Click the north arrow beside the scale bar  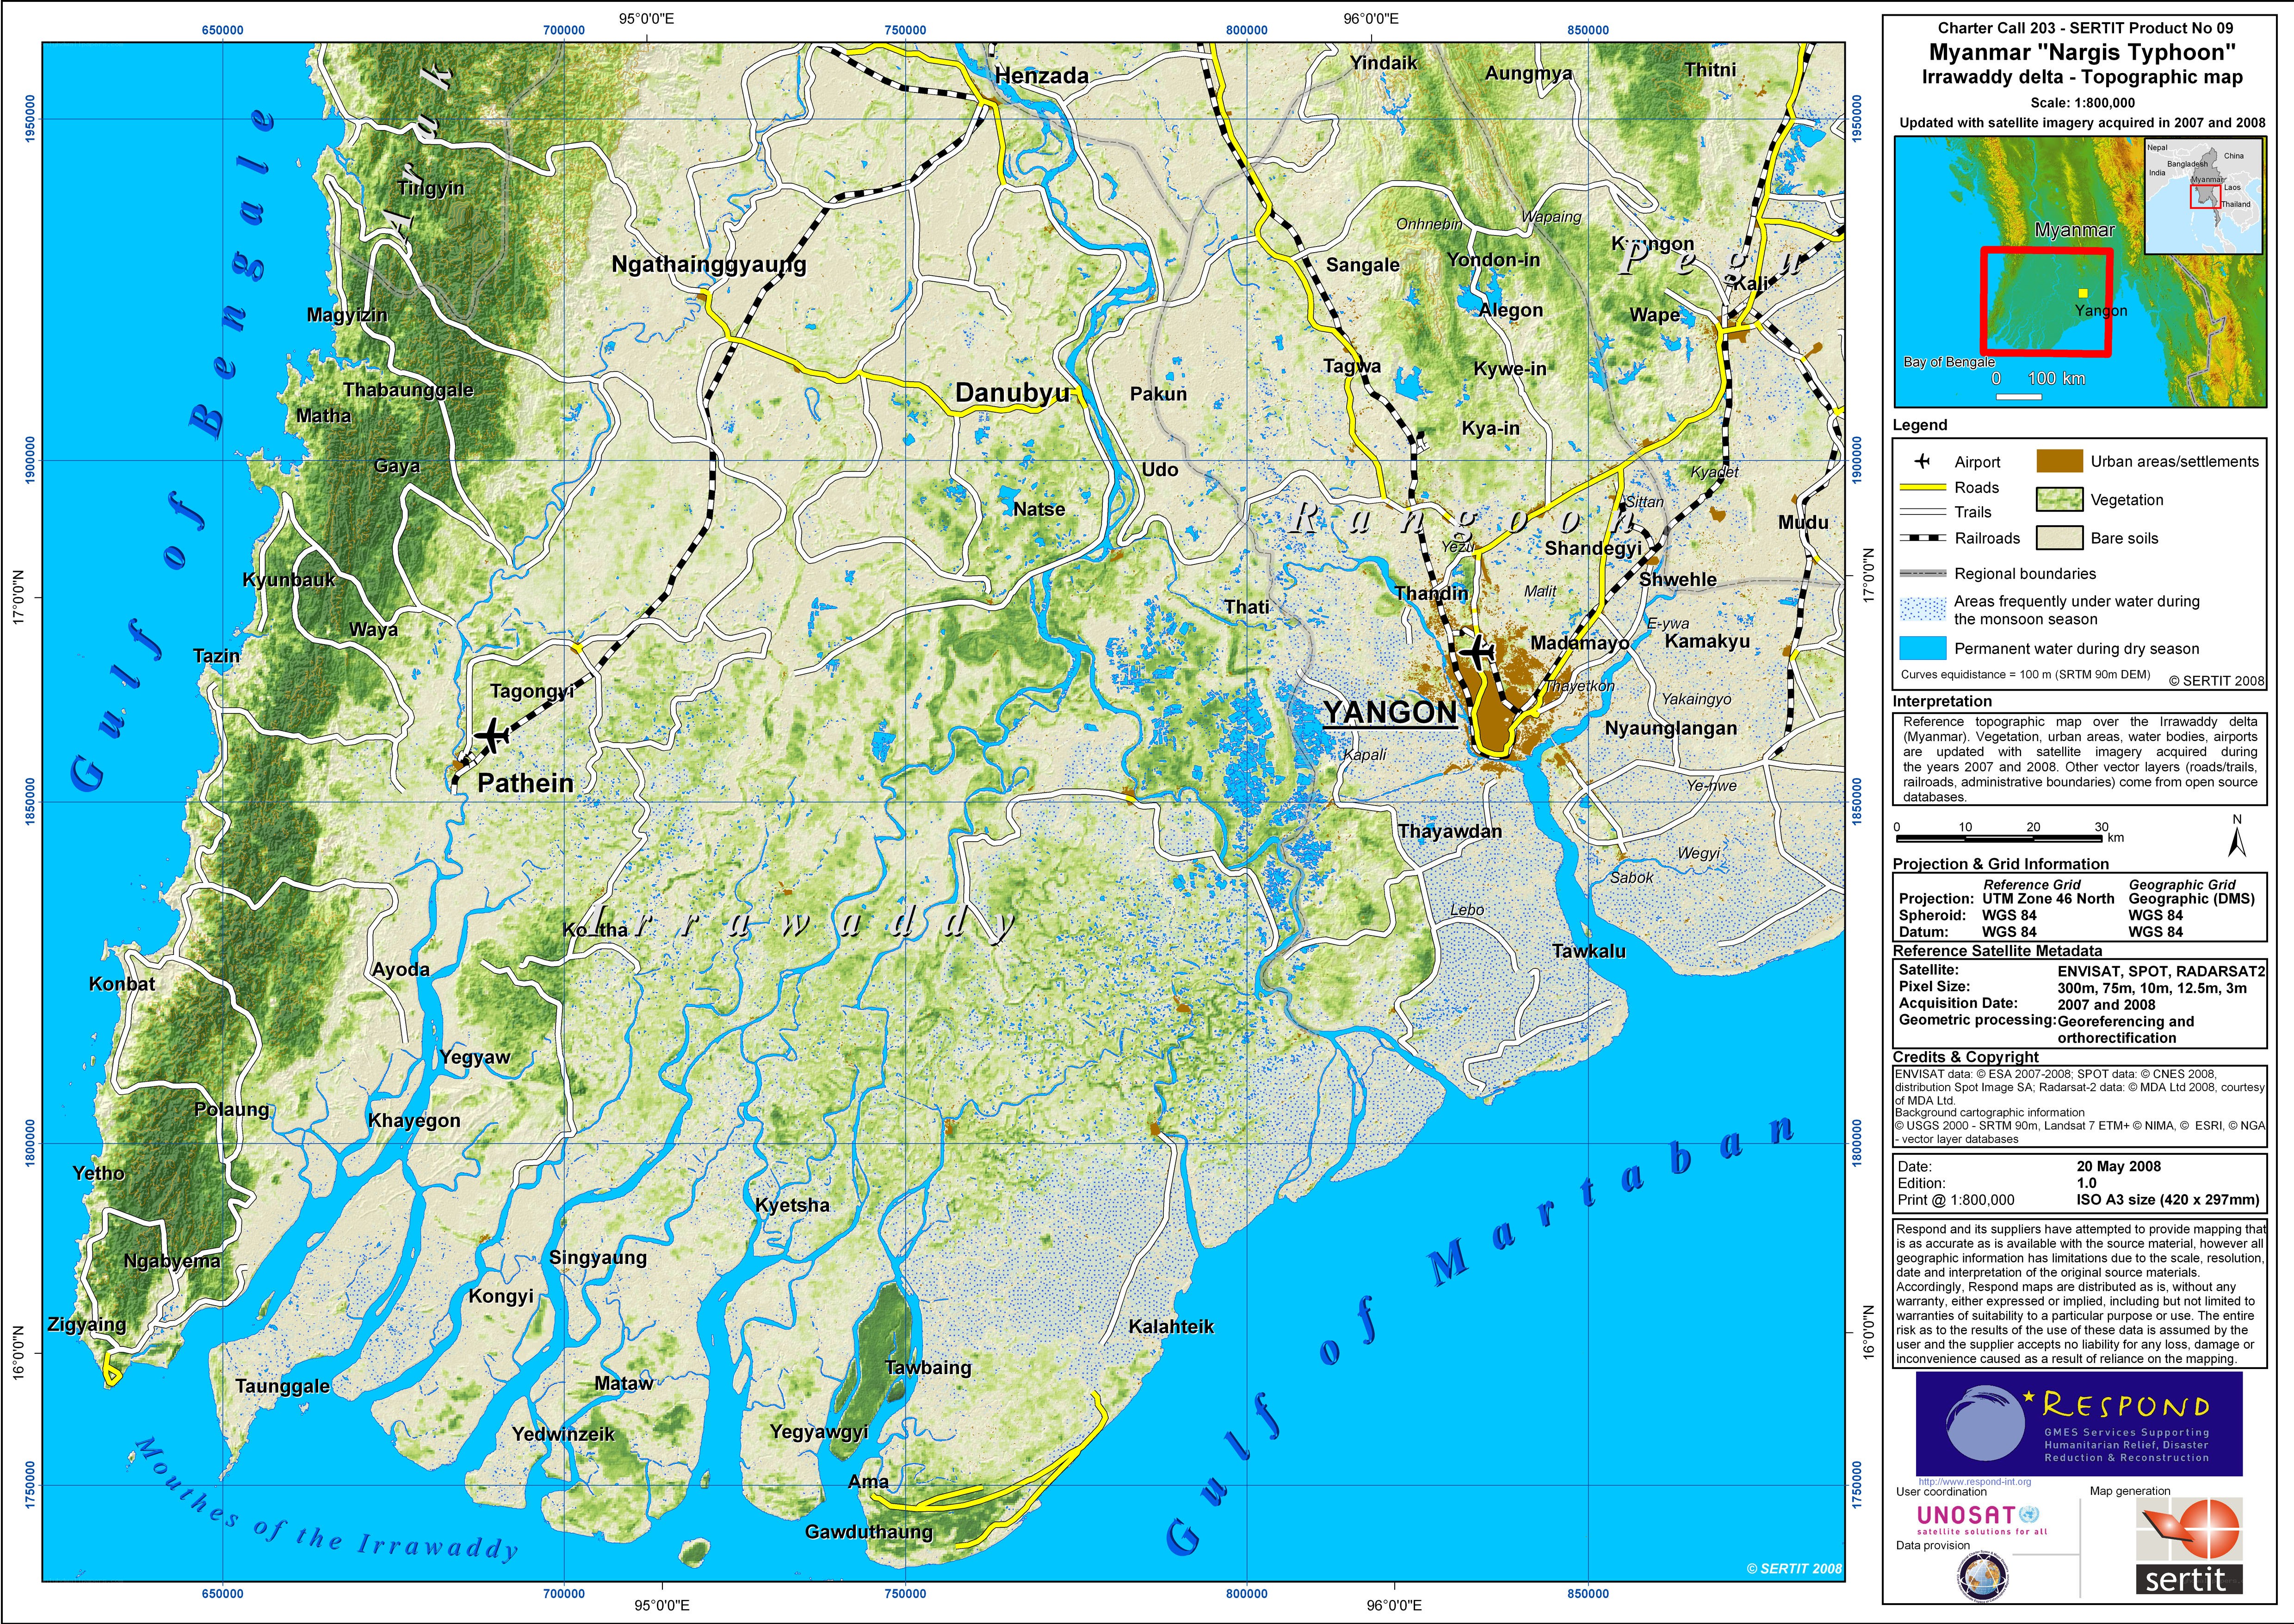click(x=2237, y=837)
